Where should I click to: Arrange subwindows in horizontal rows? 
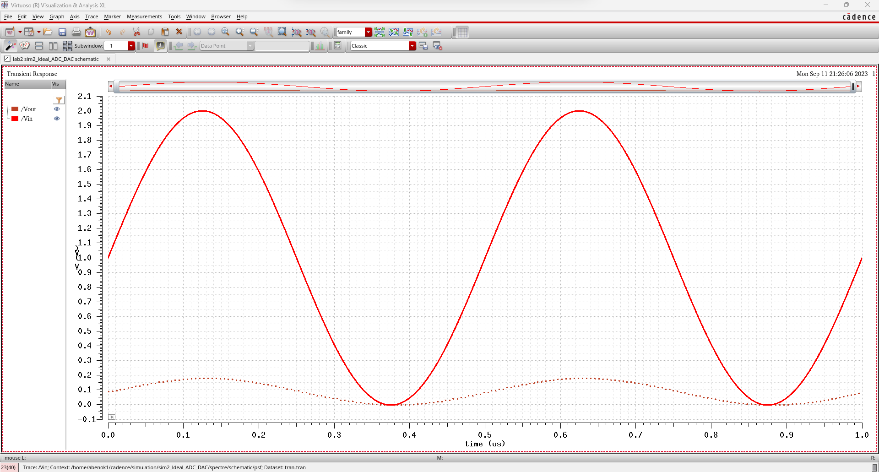[x=39, y=46]
